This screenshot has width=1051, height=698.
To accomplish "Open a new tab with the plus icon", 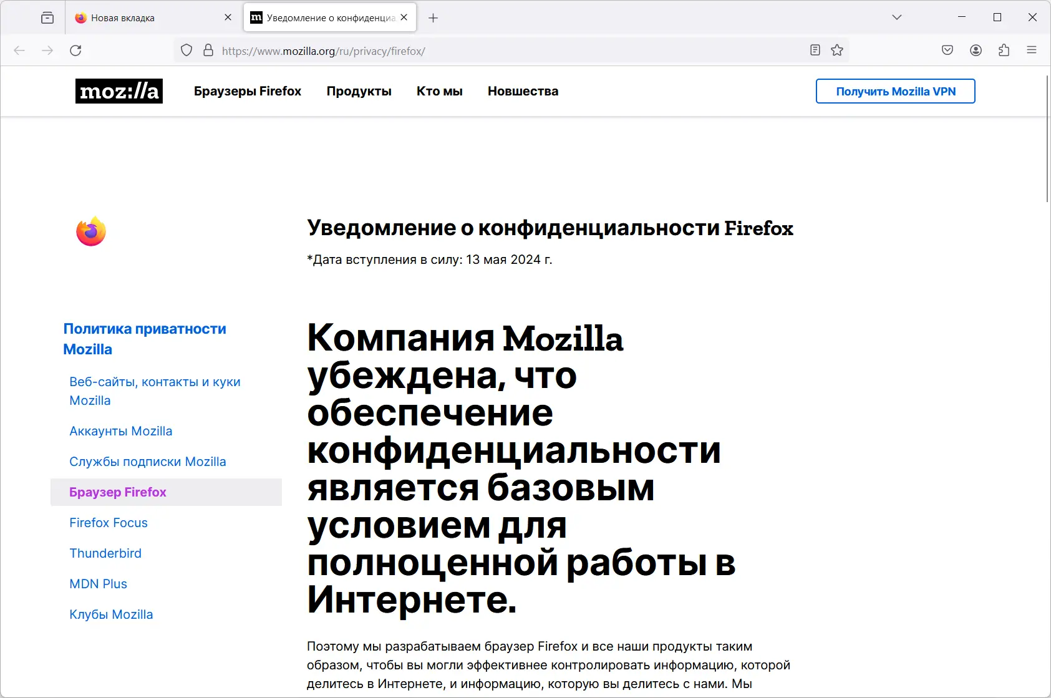I will 433,17.
